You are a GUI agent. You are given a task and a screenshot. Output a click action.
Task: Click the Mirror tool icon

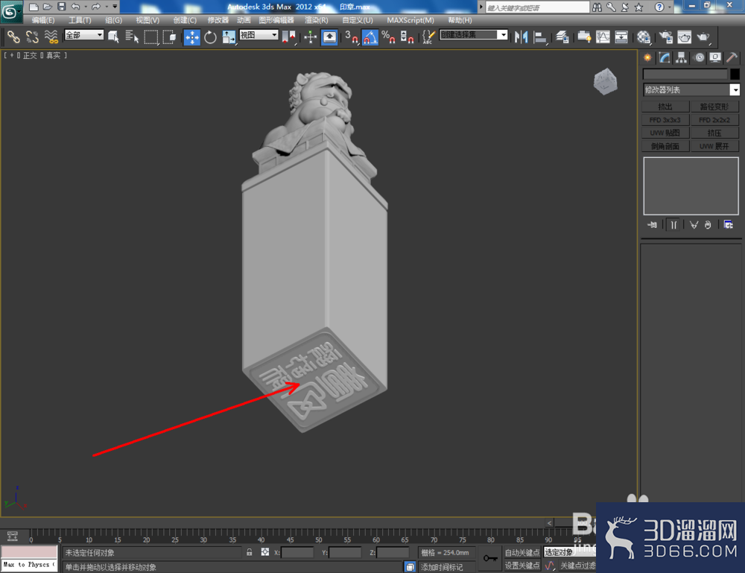tap(521, 37)
